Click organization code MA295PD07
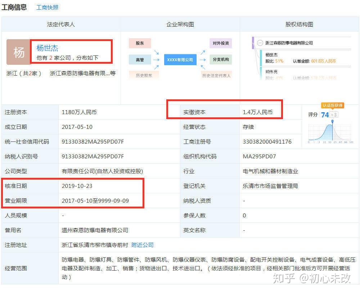This screenshot has height=293, width=360. [x=260, y=156]
